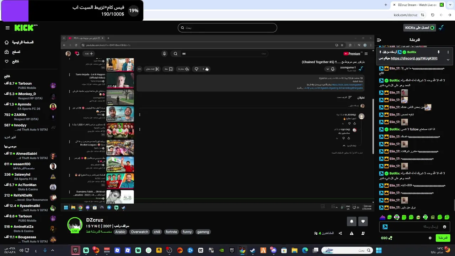455x256 pixels.
Task: Click the Kick search field
Action: [227, 28]
